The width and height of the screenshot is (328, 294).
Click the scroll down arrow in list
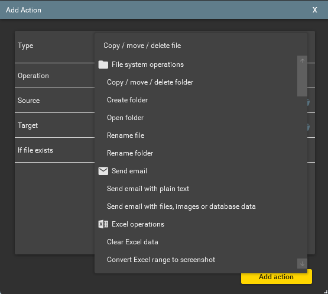(x=302, y=263)
